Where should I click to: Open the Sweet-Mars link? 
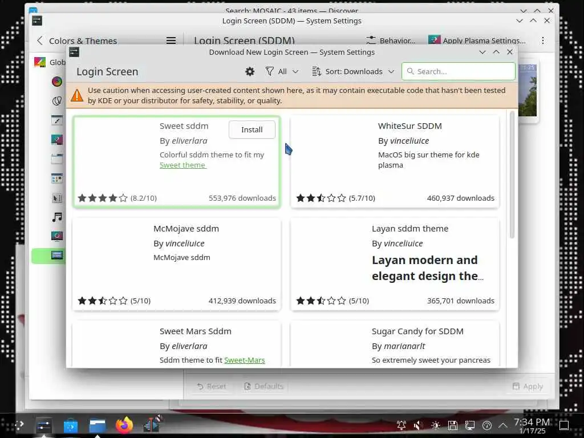coord(244,360)
